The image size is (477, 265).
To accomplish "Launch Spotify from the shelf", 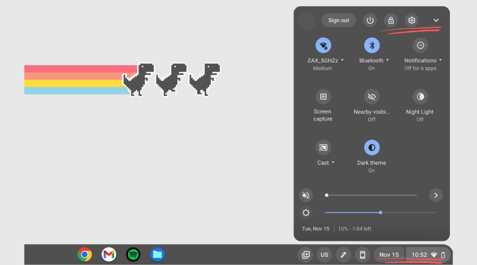I will click(x=133, y=254).
